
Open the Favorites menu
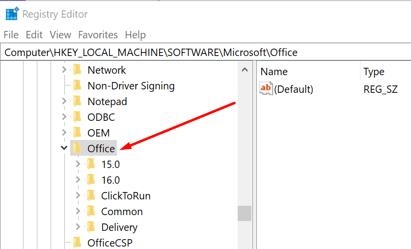click(x=98, y=35)
